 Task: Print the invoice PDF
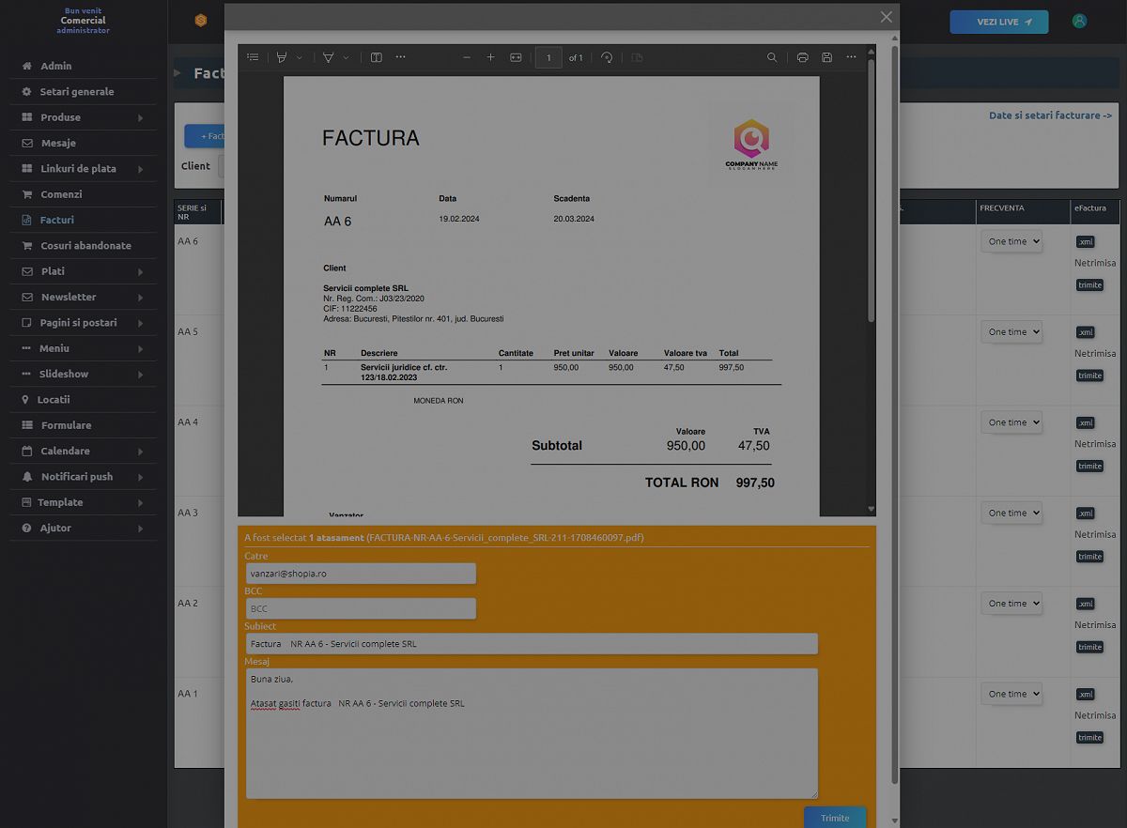[802, 57]
